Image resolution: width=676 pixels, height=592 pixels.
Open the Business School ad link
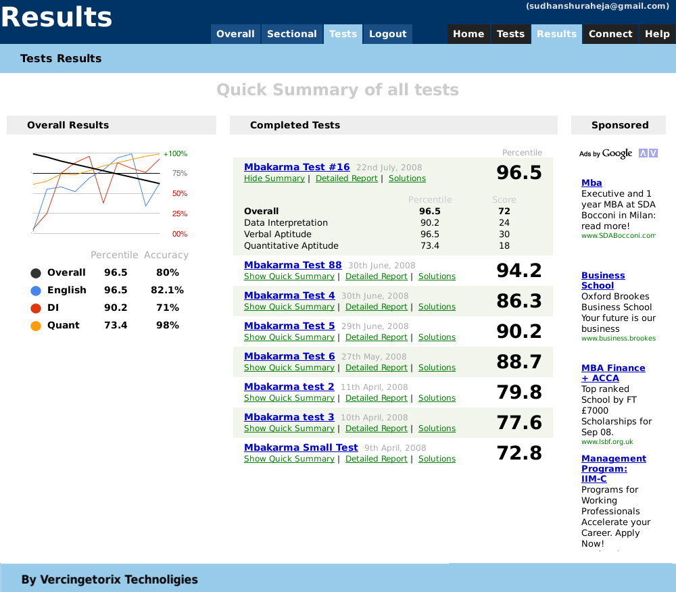[603, 280]
